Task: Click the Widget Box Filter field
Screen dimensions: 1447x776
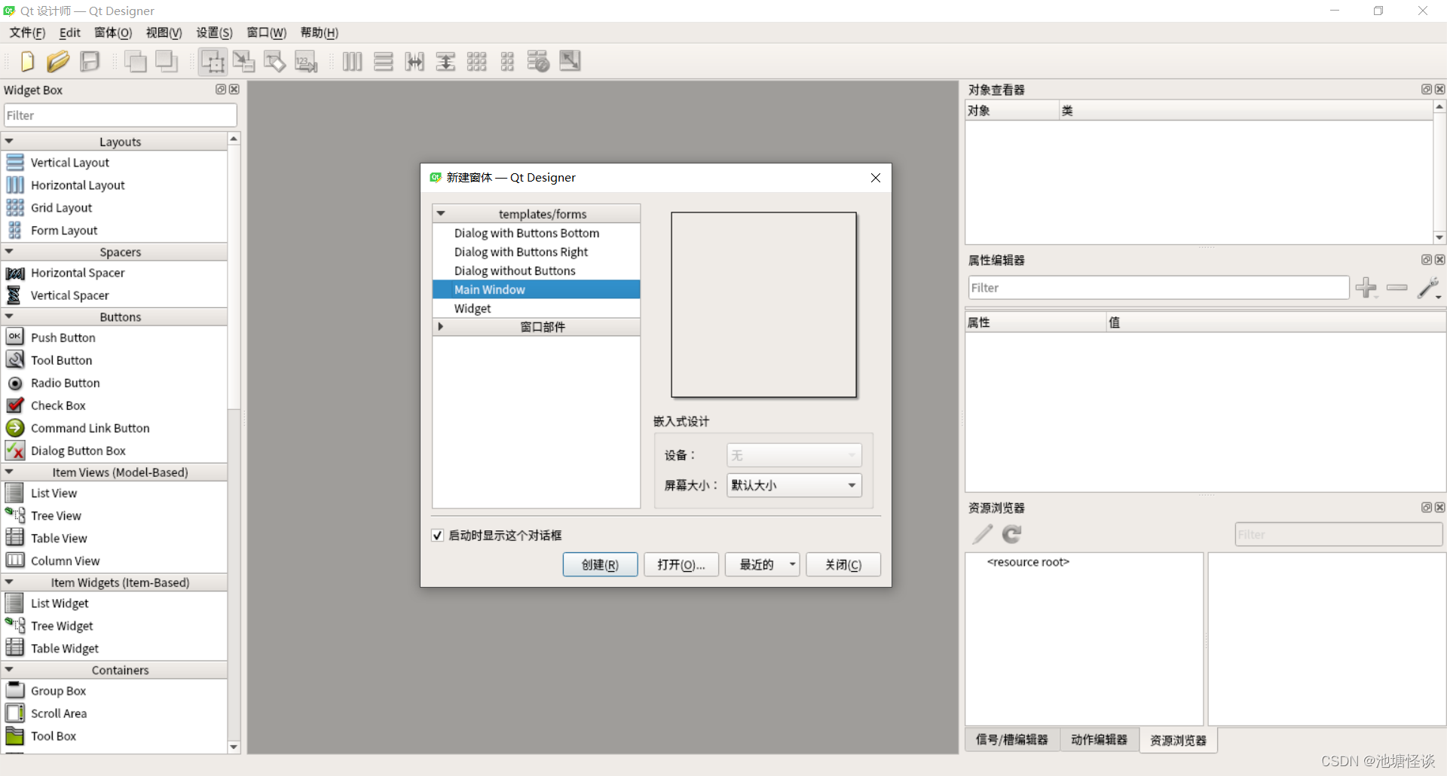Action: tap(121, 115)
